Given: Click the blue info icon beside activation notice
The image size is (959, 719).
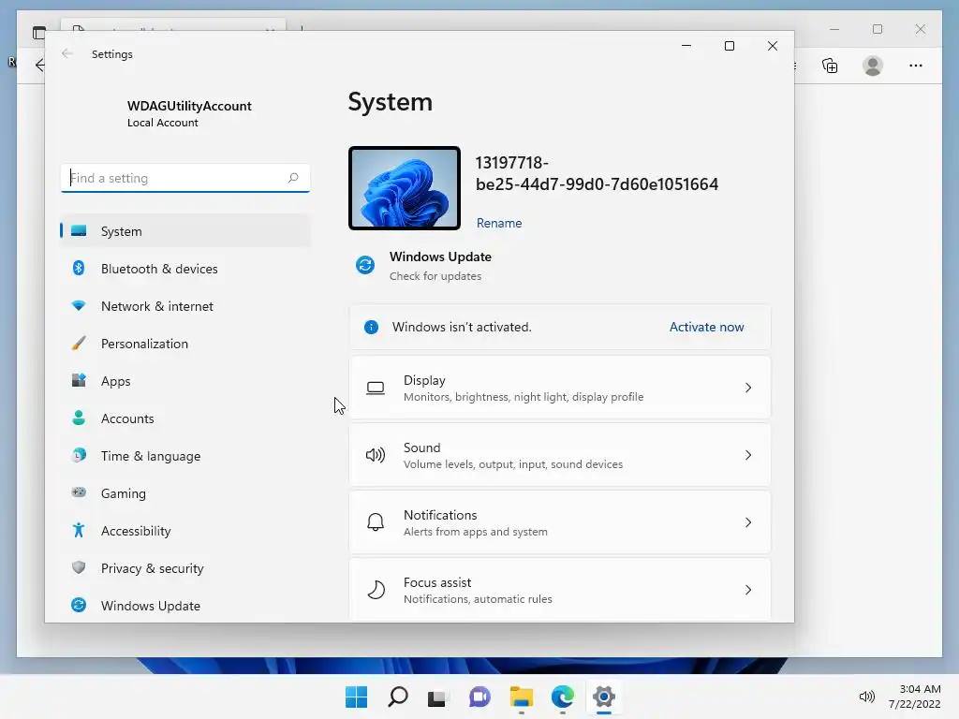Looking at the screenshot, I should coord(371,327).
